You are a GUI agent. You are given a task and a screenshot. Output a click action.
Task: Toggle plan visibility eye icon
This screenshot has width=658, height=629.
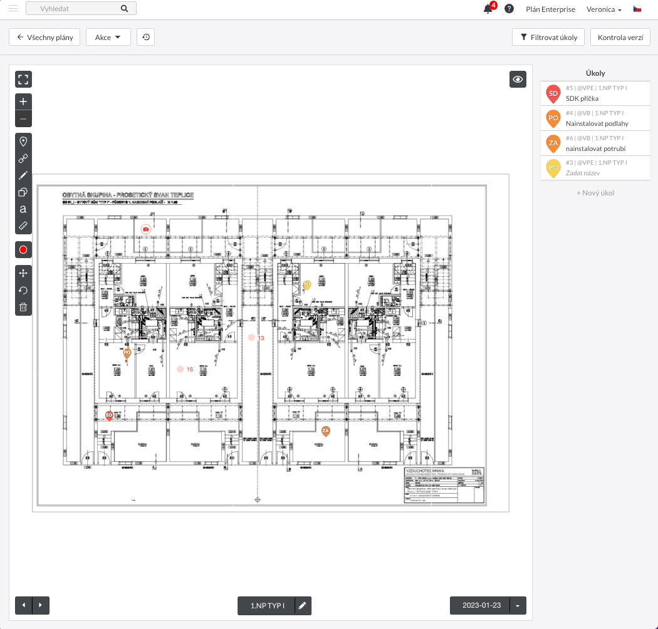(x=518, y=80)
